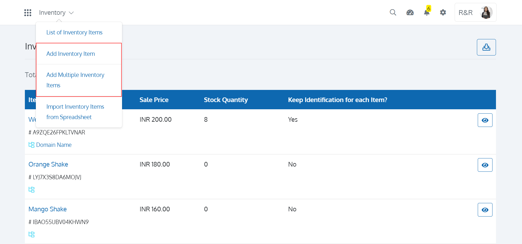Open the R&R account menu
This screenshot has height=244, width=522.
click(475, 12)
